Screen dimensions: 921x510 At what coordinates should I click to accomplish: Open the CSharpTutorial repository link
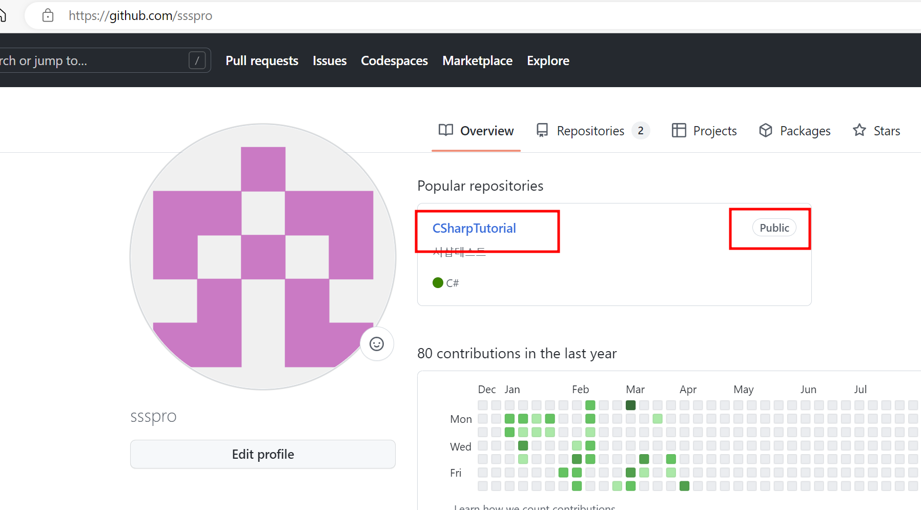coord(474,228)
